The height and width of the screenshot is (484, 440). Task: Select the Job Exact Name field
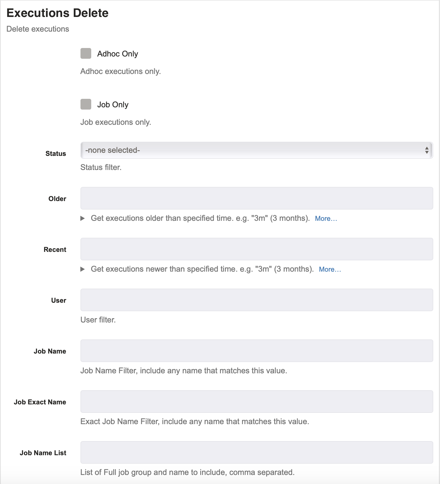pyautogui.click(x=257, y=402)
